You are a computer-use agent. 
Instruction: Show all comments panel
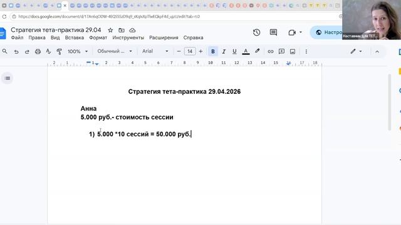coord(273,32)
